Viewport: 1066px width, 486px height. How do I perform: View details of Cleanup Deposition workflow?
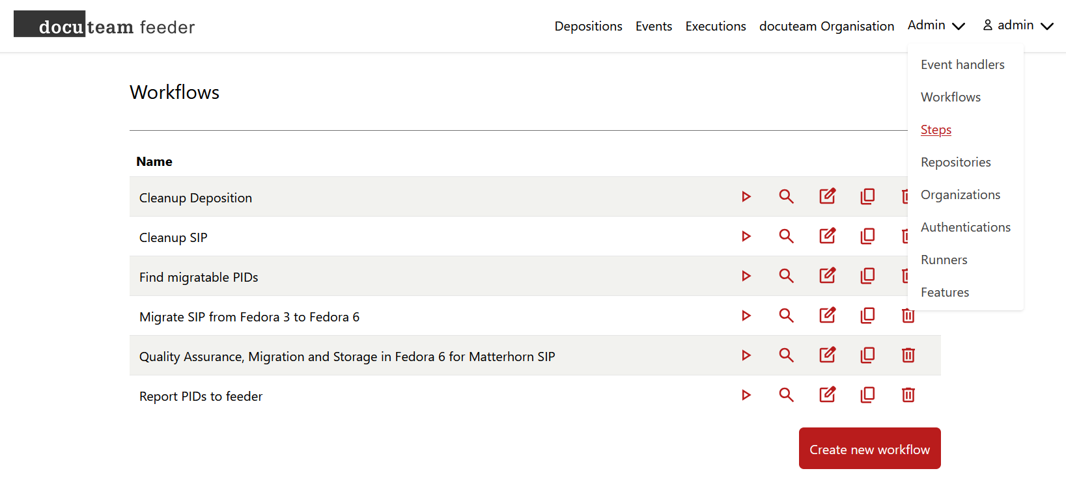pos(787,196)
